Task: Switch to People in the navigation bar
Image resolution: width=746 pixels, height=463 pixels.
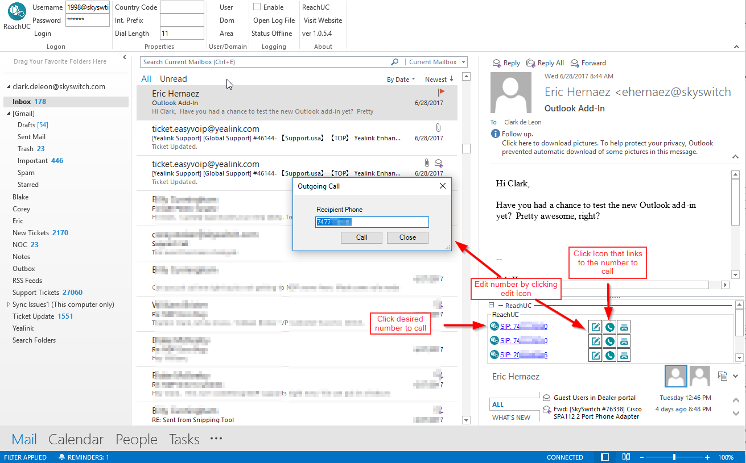Action: tap(137, 439)
